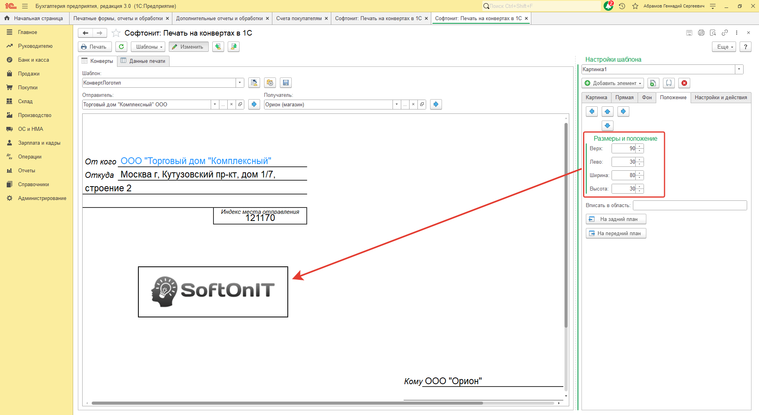Open the Добавить элемент dropdown button
Viewport: 759px width, 415px height.
tap(612, 83)
